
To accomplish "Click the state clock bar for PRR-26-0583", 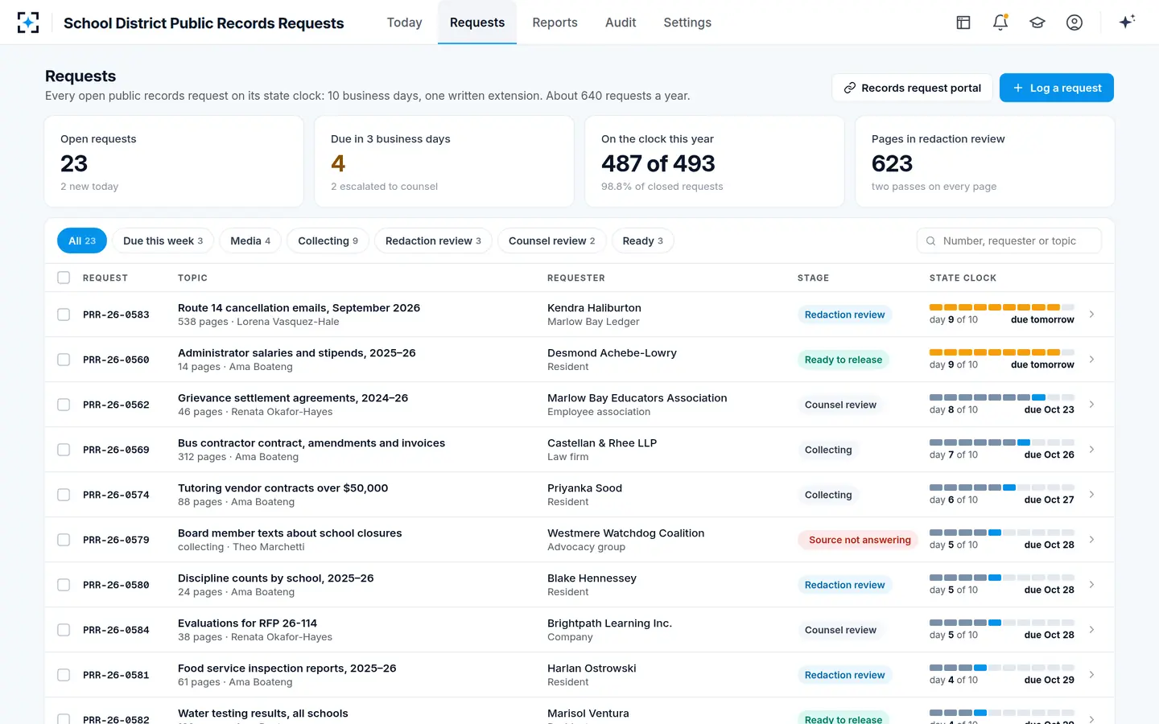I will (1002, 307).
